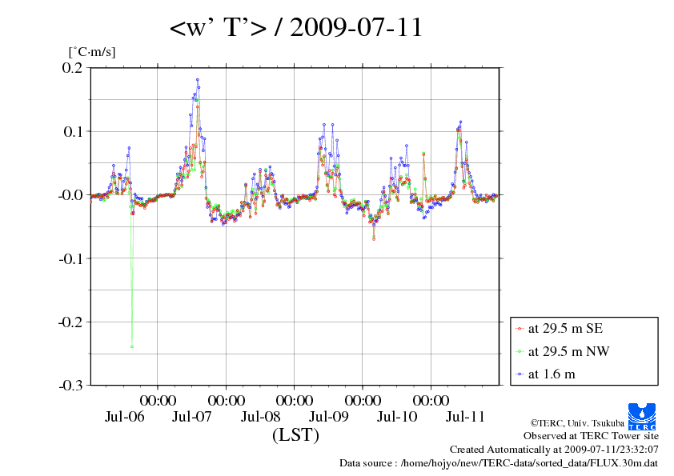Click the 'Jul-08' date label

260,416
